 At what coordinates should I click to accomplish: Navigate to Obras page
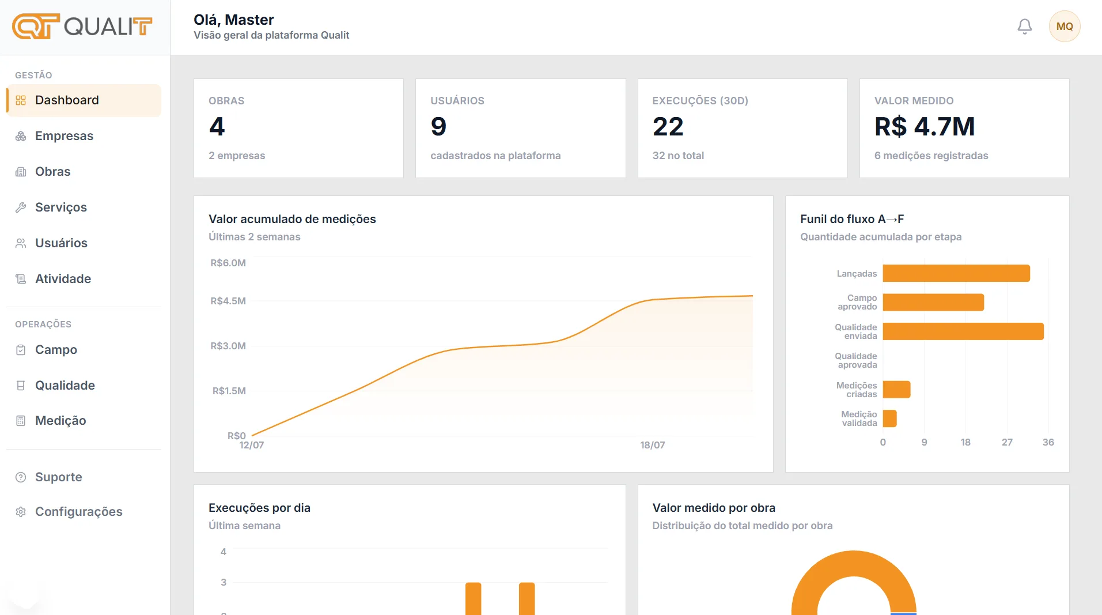pyautogui.click(x=84, y=172)
